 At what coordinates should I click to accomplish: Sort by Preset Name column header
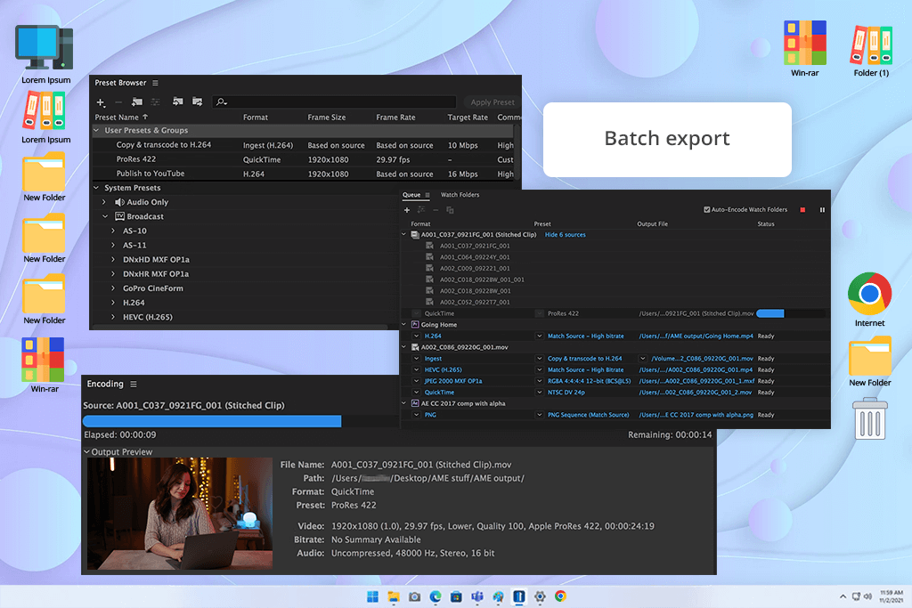pyautogui.click(x=117, y=118)
